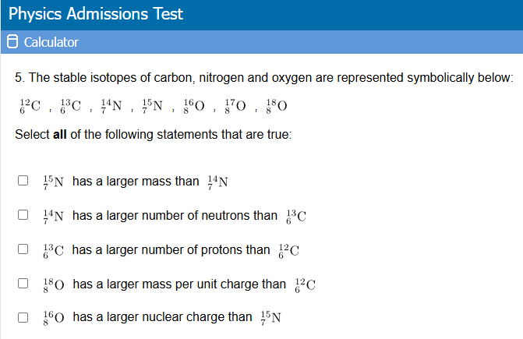Mark the 16O larger nuclear charge than 15N checkbox
The width and height of the screenshot is (523, 339).
pos(23,317)
